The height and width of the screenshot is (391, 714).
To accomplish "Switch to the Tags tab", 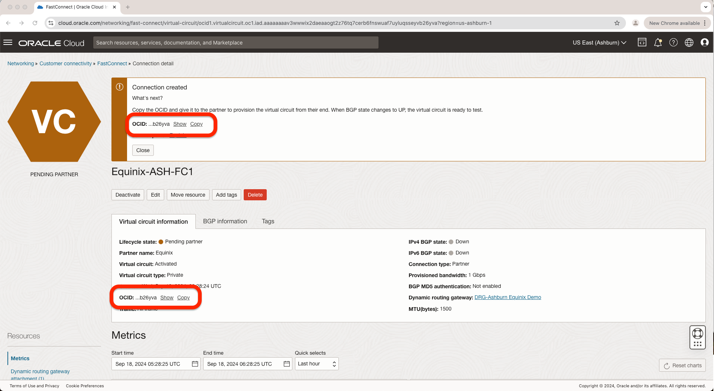I will 268,221.
